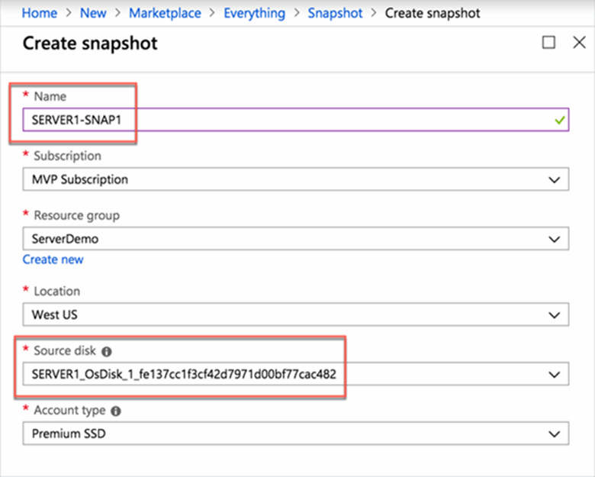Viewport: 595px width, 477px height.
Task: Click the Source disk info icon
Action: point(107,352)
